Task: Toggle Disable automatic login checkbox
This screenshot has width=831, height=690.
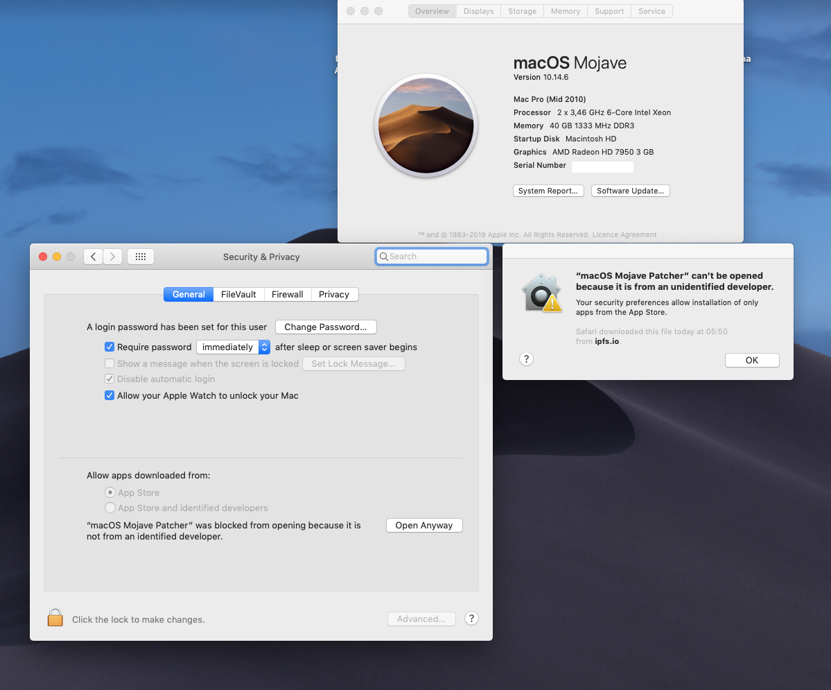Action: 110,379
